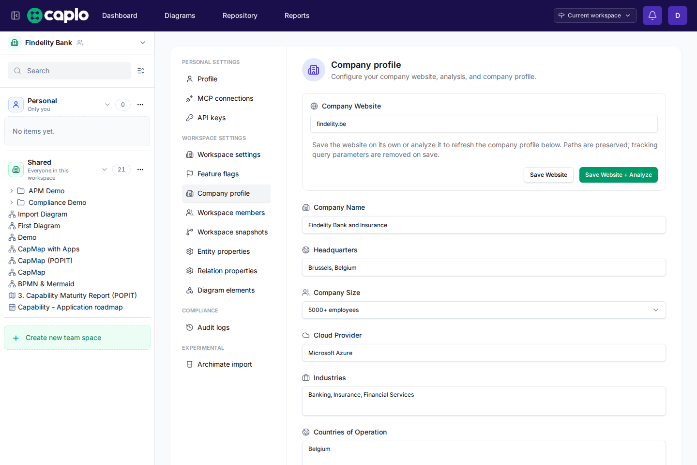Collapse the Shared space chevron

(x=105, y=170)
